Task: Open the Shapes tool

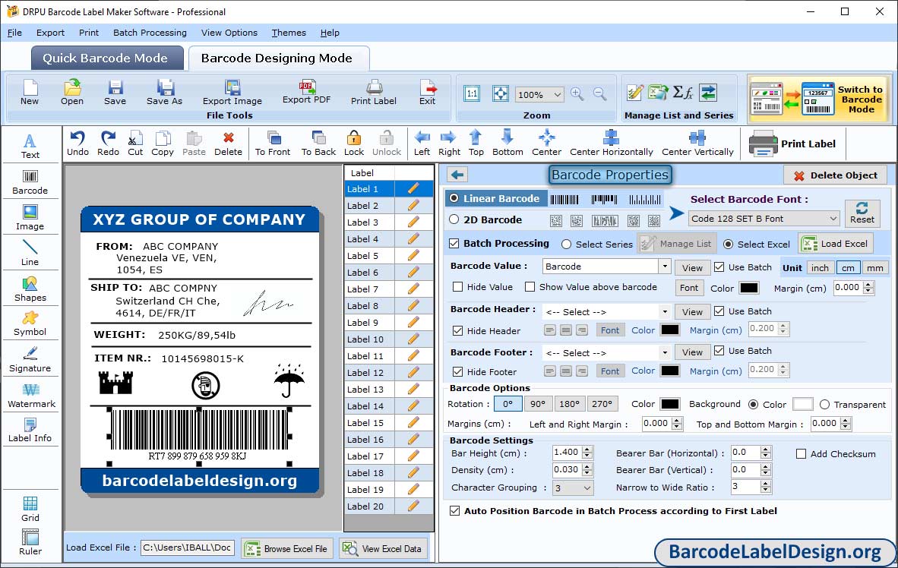Action: pos(30,289)
